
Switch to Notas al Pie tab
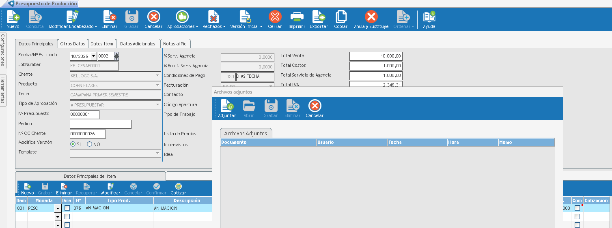pyautogui.click(x=175, y=44)
